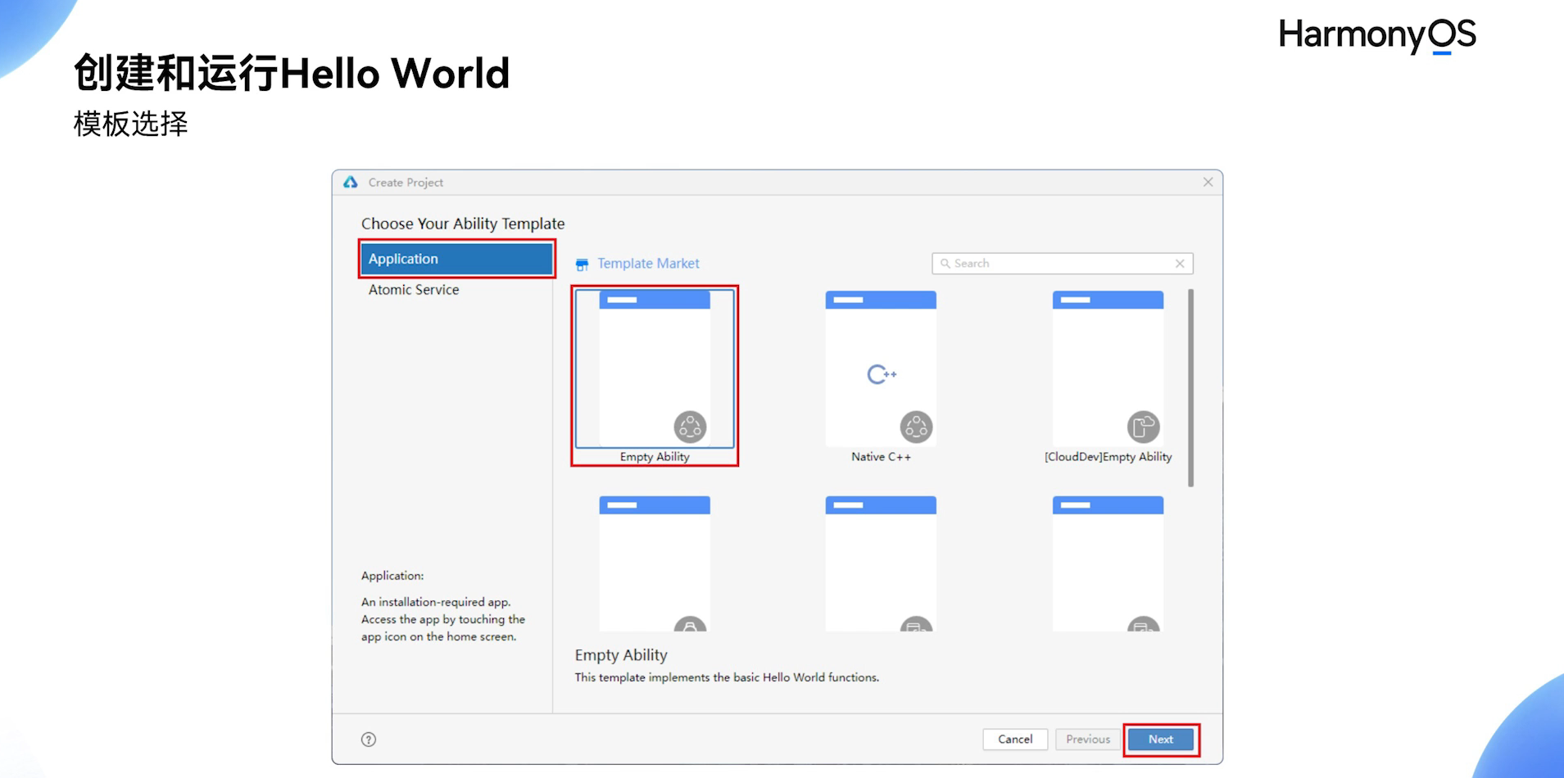Select the Atomic Service category

pos(414,290)
